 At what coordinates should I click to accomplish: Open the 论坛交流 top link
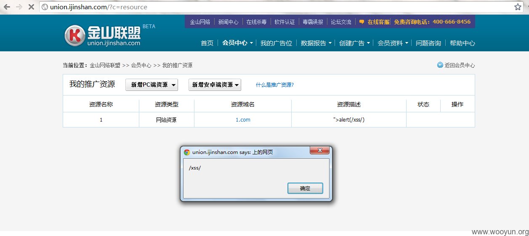[x=341, y=22]
